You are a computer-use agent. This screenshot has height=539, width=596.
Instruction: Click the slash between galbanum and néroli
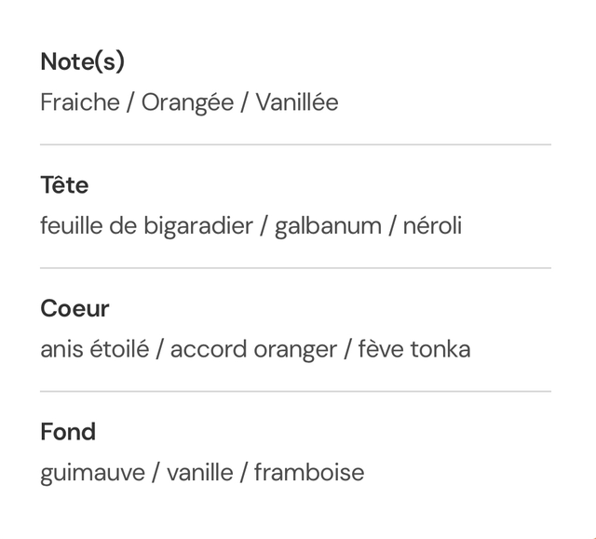pyautogui.click(x=392, y=226)
